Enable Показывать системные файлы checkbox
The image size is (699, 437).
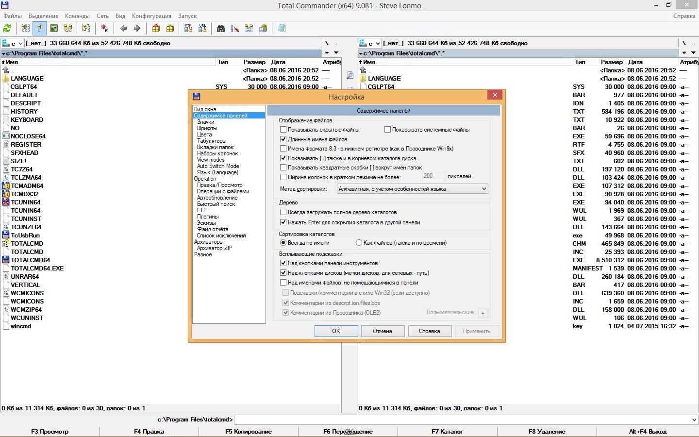[x=388, y=130]
